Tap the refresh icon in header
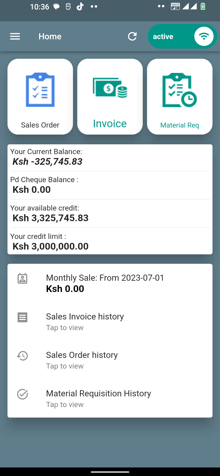 click(x=132, y=37)
